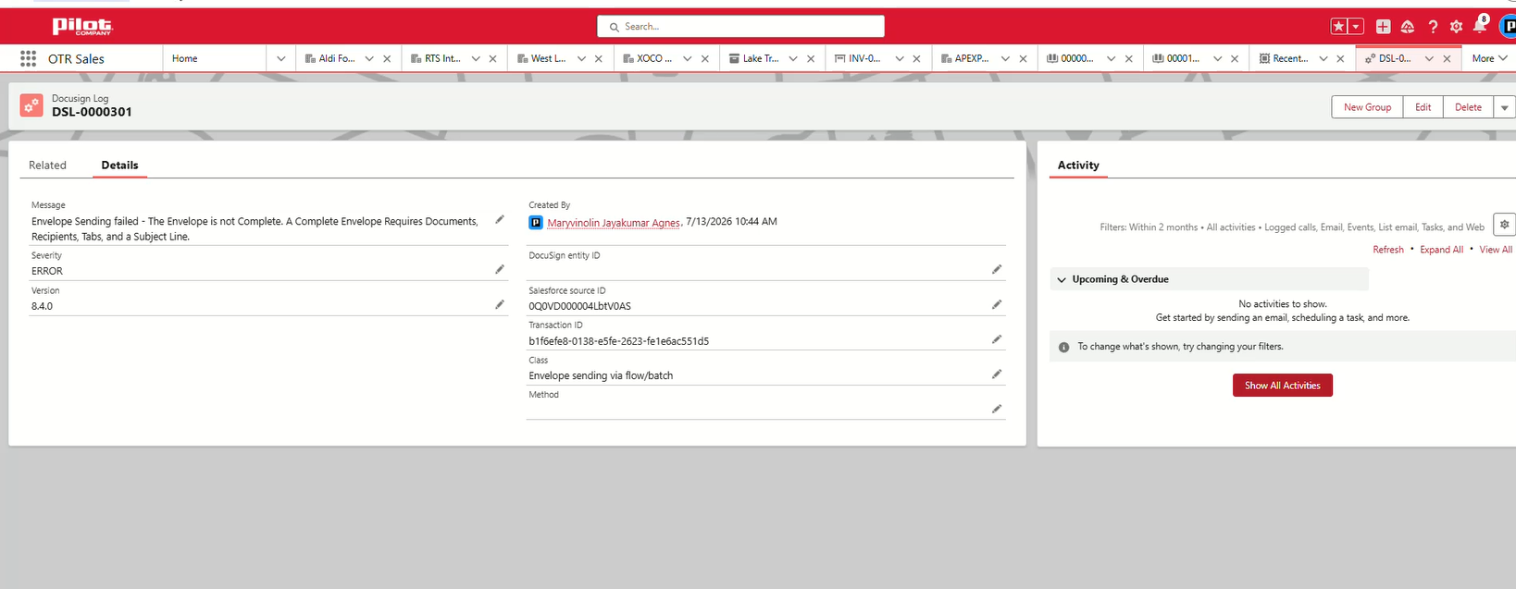
Task: Open the Maryvinolin Jayakumar Agnes user link
Action: tap(614, 222)
